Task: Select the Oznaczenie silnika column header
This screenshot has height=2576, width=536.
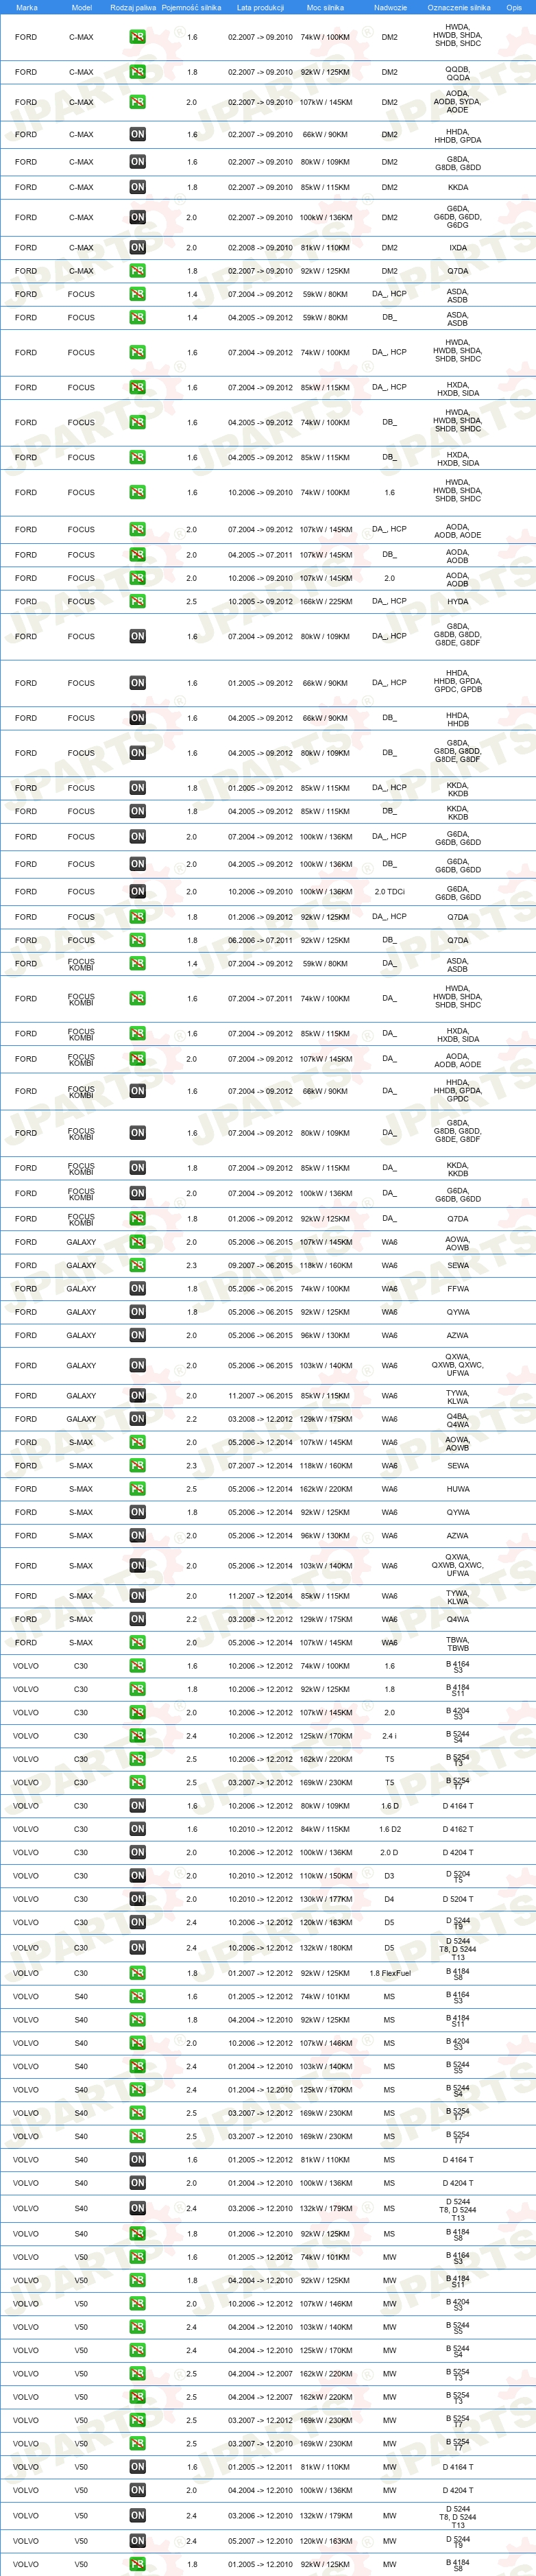Action: [458, 7]
